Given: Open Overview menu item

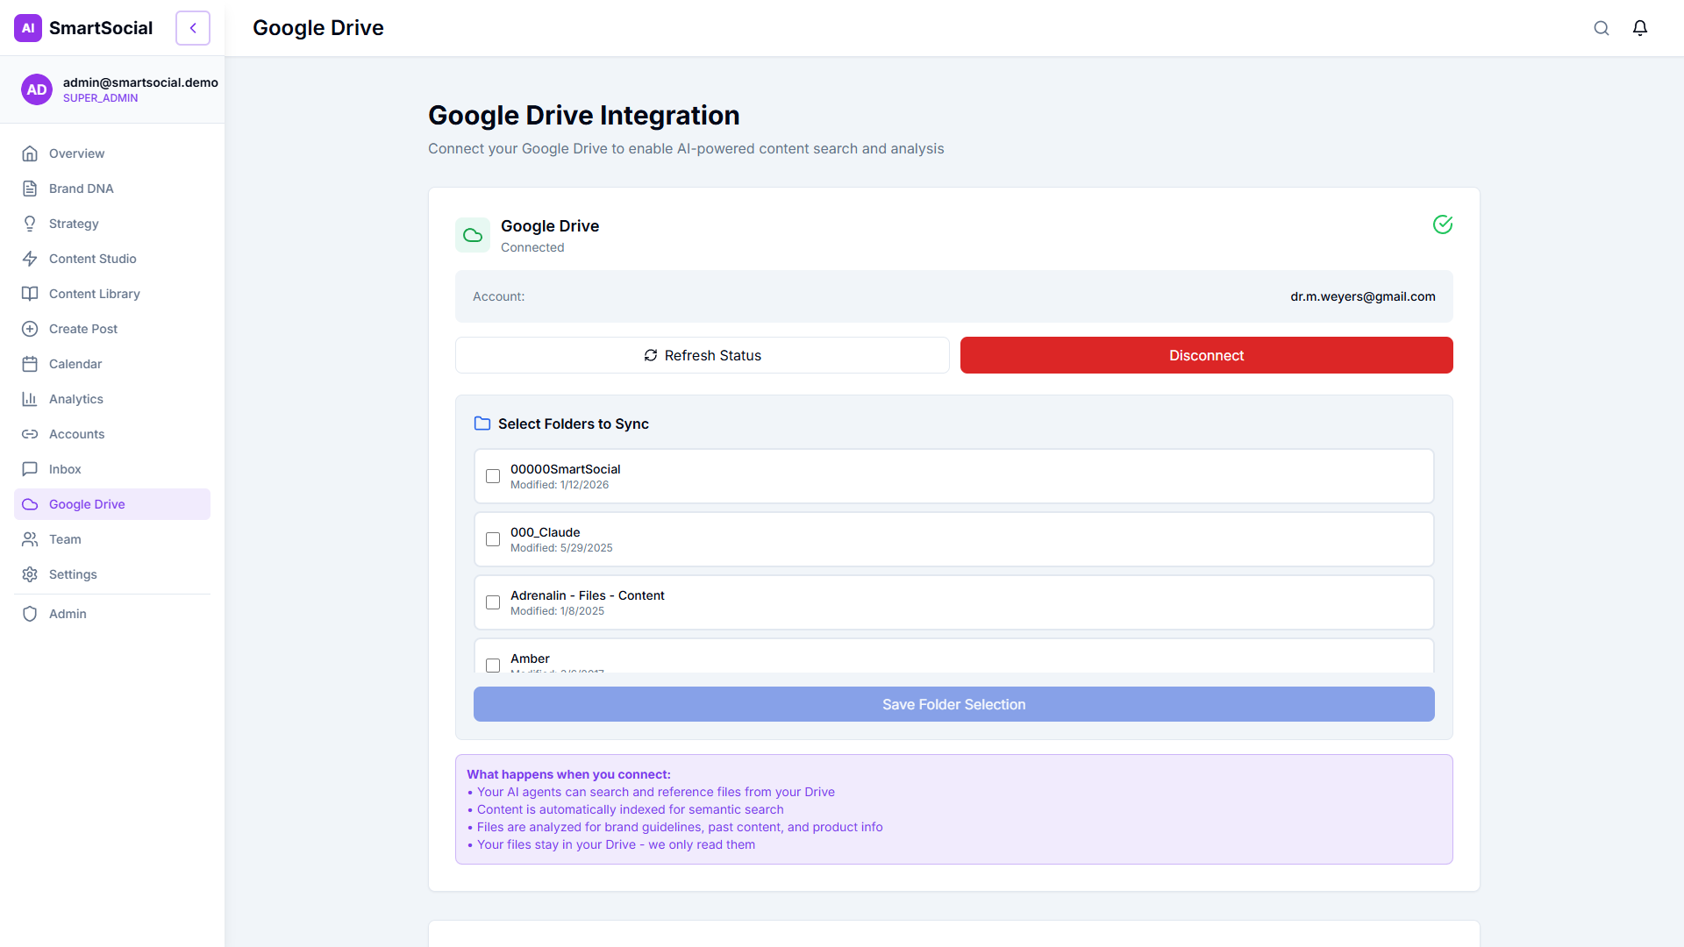Looking at the screenshot, I should point(112,153).
